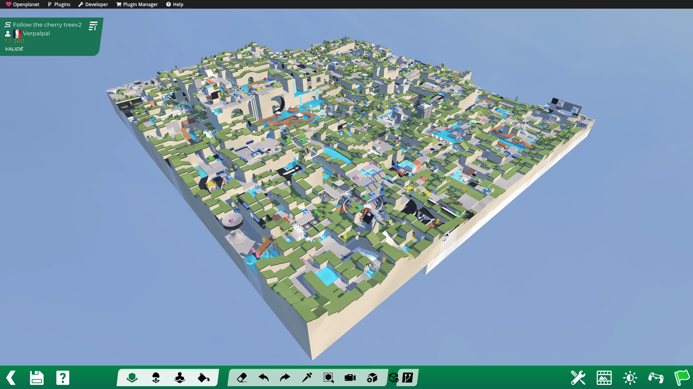The width and height of the screenshot is (693, 389).
Task: Click author name Verpalpal
Action: pyautogui.click(x=36, y=33)
